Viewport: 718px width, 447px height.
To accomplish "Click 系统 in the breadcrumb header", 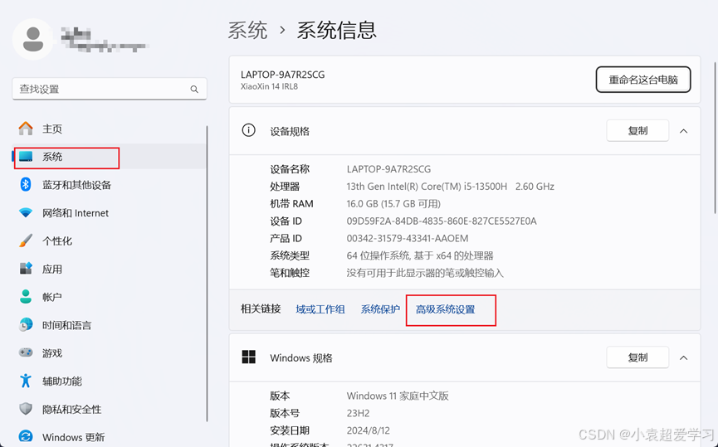I will click(x=247, y=30).
